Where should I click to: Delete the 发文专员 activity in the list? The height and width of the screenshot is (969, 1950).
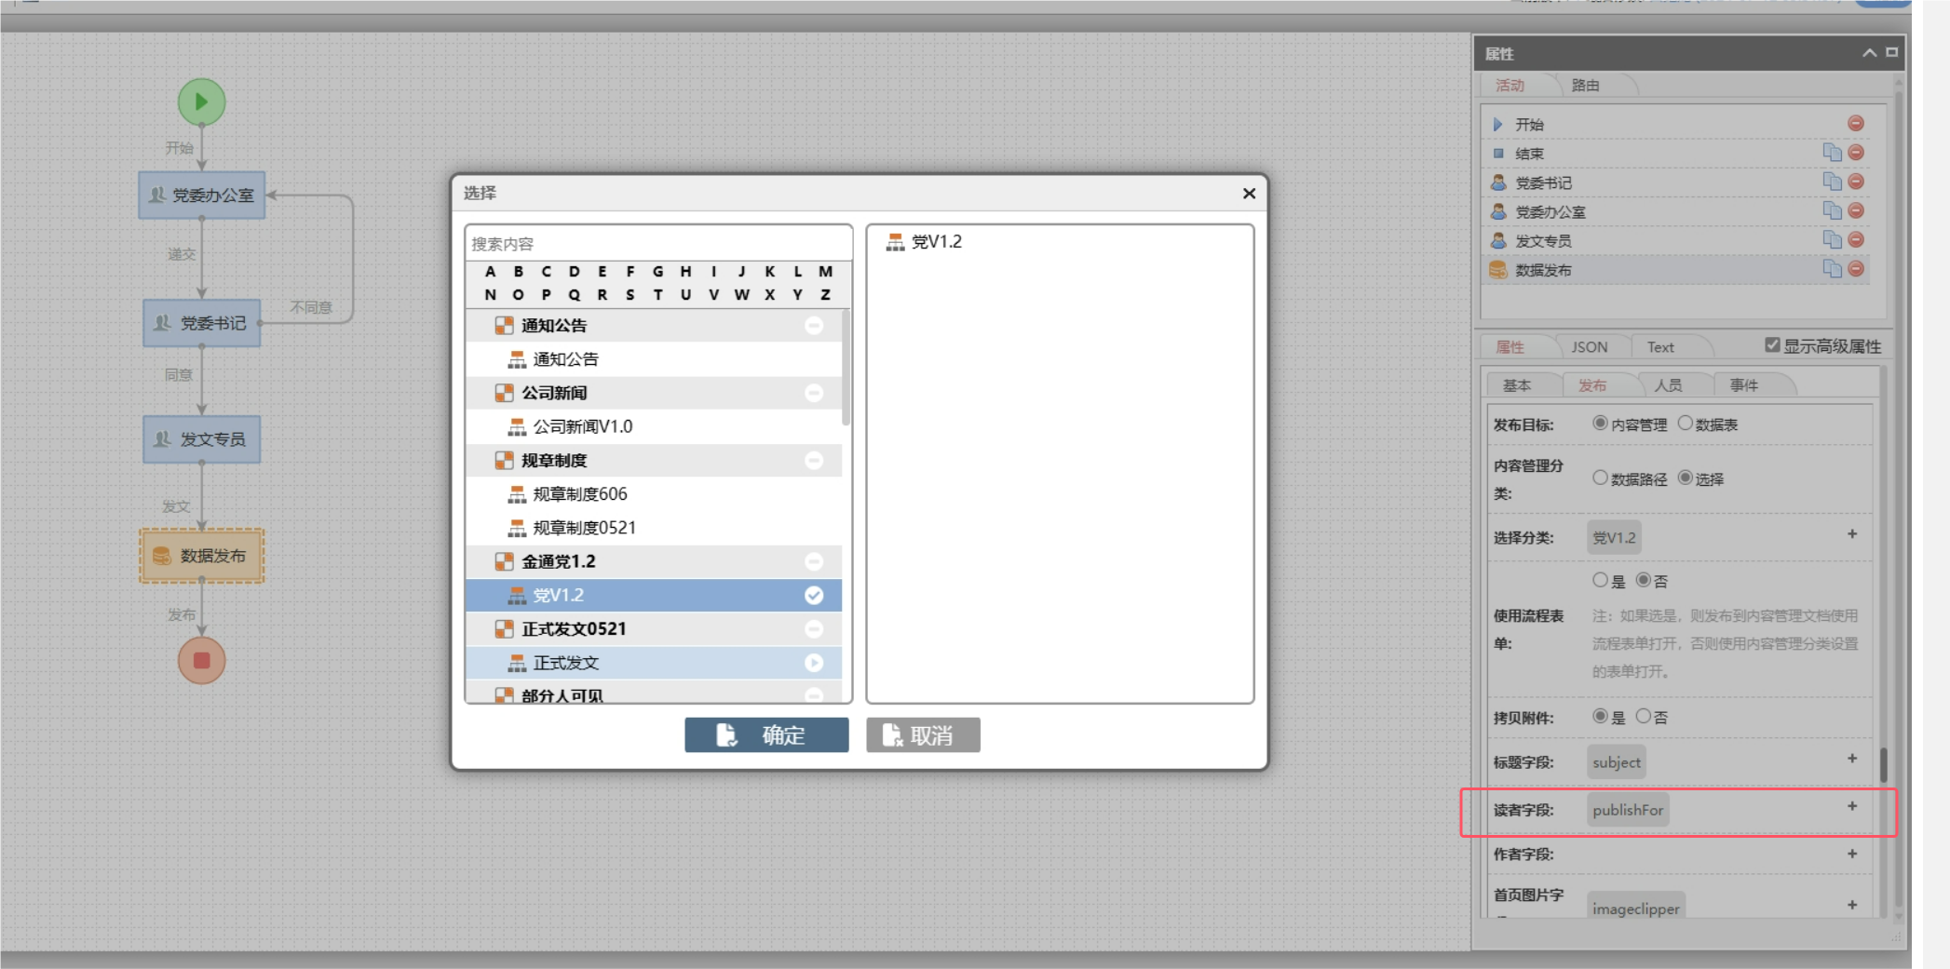click(x=1855, y=240)
